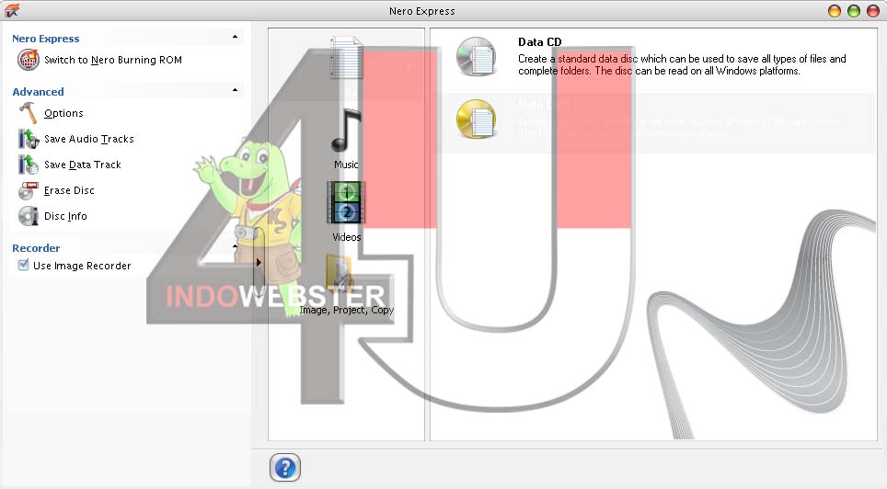Click the yellow minimize window button
The height and width of the screenshot is (489, 887).
coord(835,11)
